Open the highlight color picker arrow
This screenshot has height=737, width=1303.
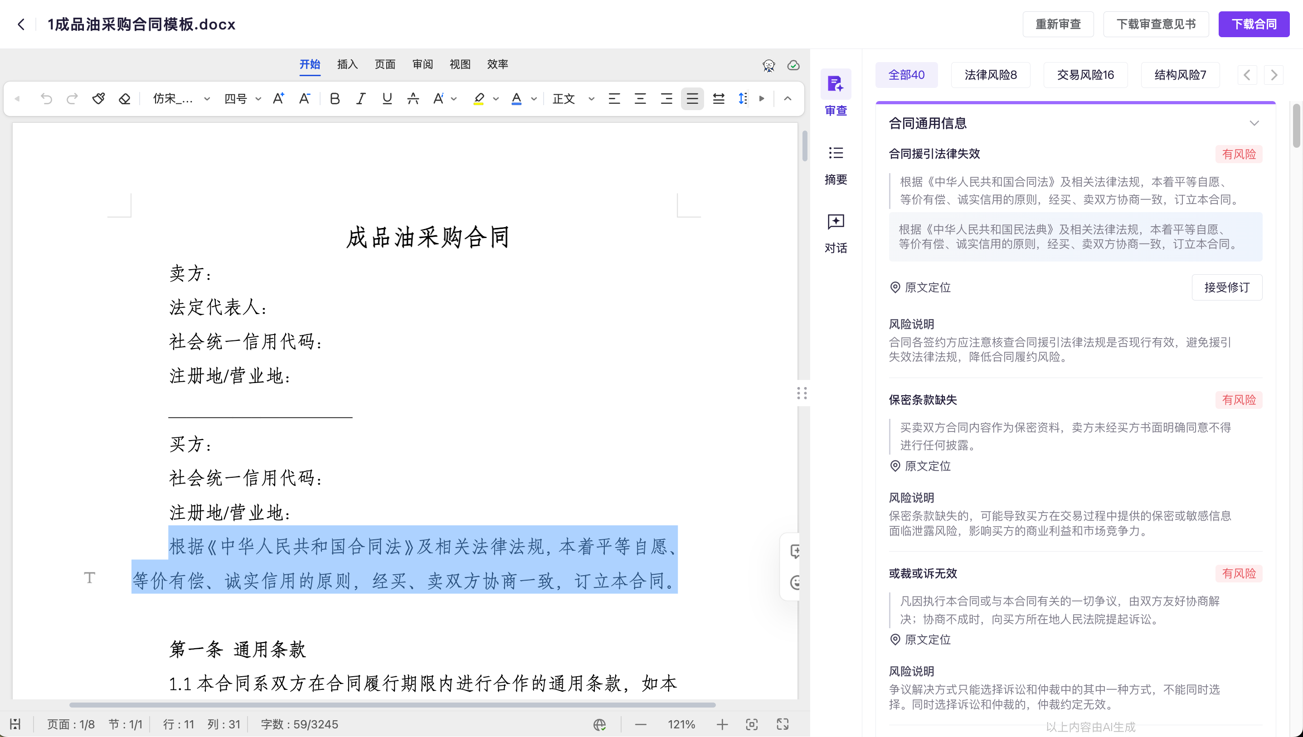pos(496,98)
